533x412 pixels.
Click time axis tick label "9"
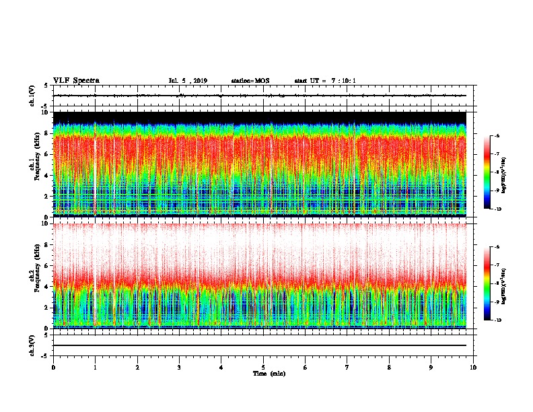click(x=431, y=368)
